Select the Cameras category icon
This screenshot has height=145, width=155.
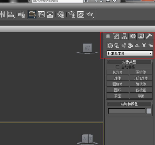(x=130, y=45)
